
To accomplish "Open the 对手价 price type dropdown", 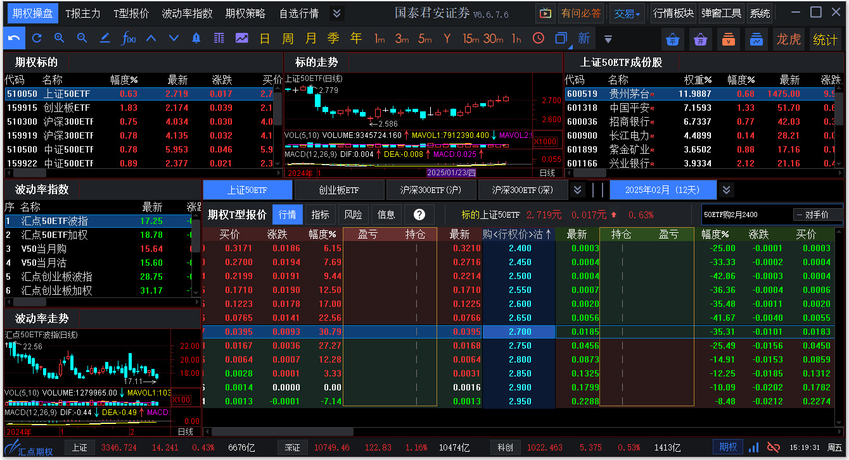I will 817,214.
